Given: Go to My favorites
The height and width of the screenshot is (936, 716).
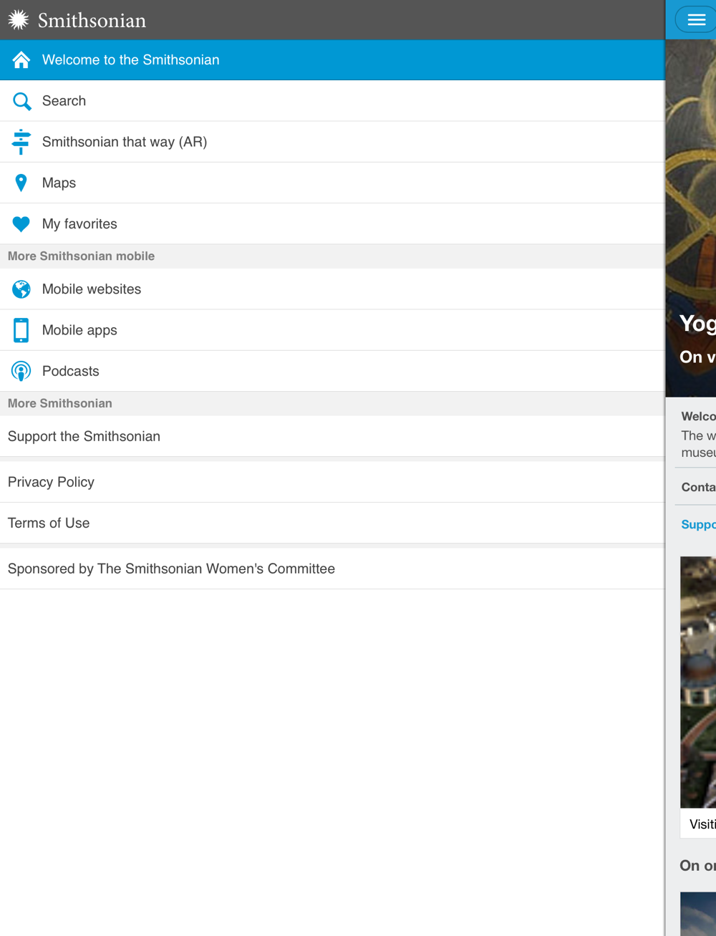Looking at the screenshot, I should 79,224.
